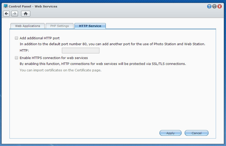Open help with the blue question mark icon
Viewport: 226px width, 146px height.
point(209,6)
